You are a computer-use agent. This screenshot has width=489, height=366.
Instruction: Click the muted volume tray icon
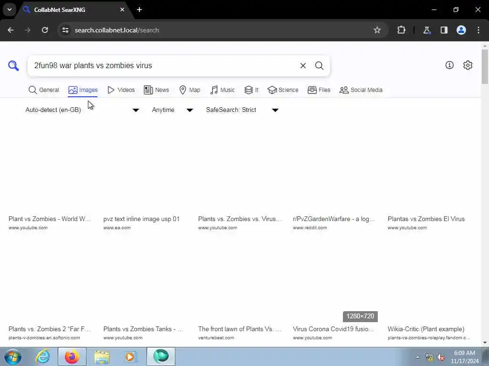[x=441, y=357]
